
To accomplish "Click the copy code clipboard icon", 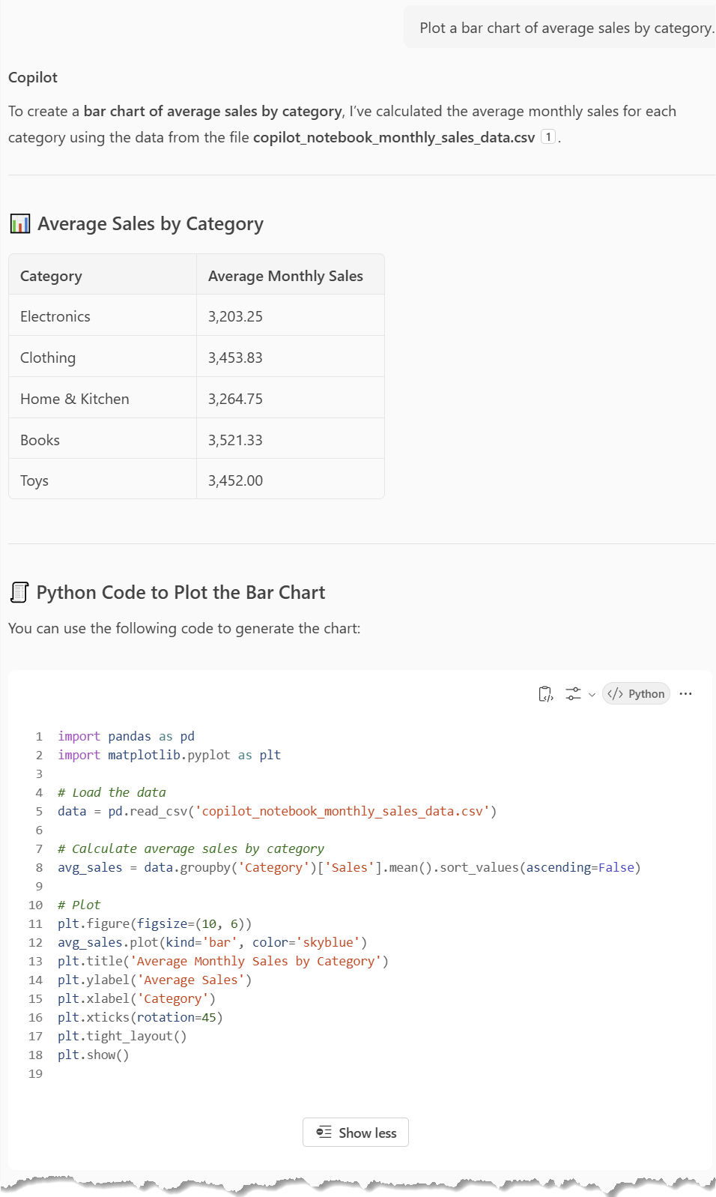I will (546, 694).
